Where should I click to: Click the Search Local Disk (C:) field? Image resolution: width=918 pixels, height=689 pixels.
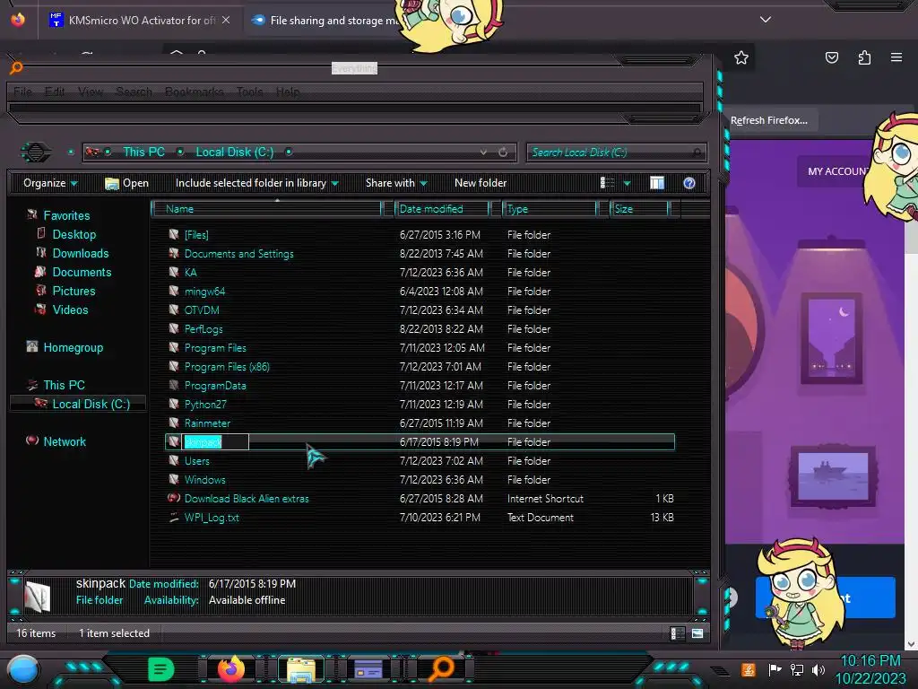click(616, 153)
